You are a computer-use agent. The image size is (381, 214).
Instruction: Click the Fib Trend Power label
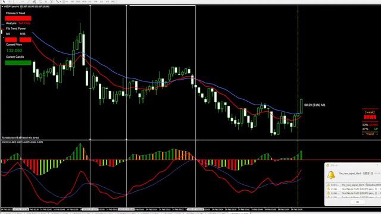pos(16,29)
